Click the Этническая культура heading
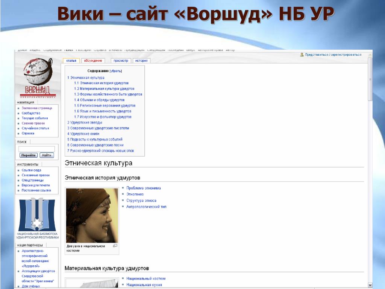The image size is (385, 289). click(99, 163)
